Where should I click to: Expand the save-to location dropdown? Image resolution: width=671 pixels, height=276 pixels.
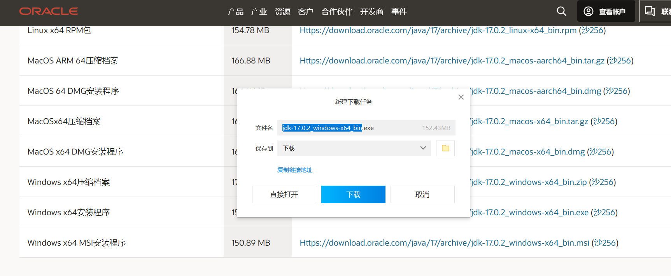423,148
